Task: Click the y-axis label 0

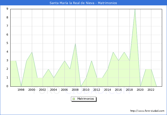Action: [x=7, y=86]
